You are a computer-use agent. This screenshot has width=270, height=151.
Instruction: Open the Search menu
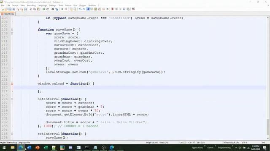pos(15,5)
